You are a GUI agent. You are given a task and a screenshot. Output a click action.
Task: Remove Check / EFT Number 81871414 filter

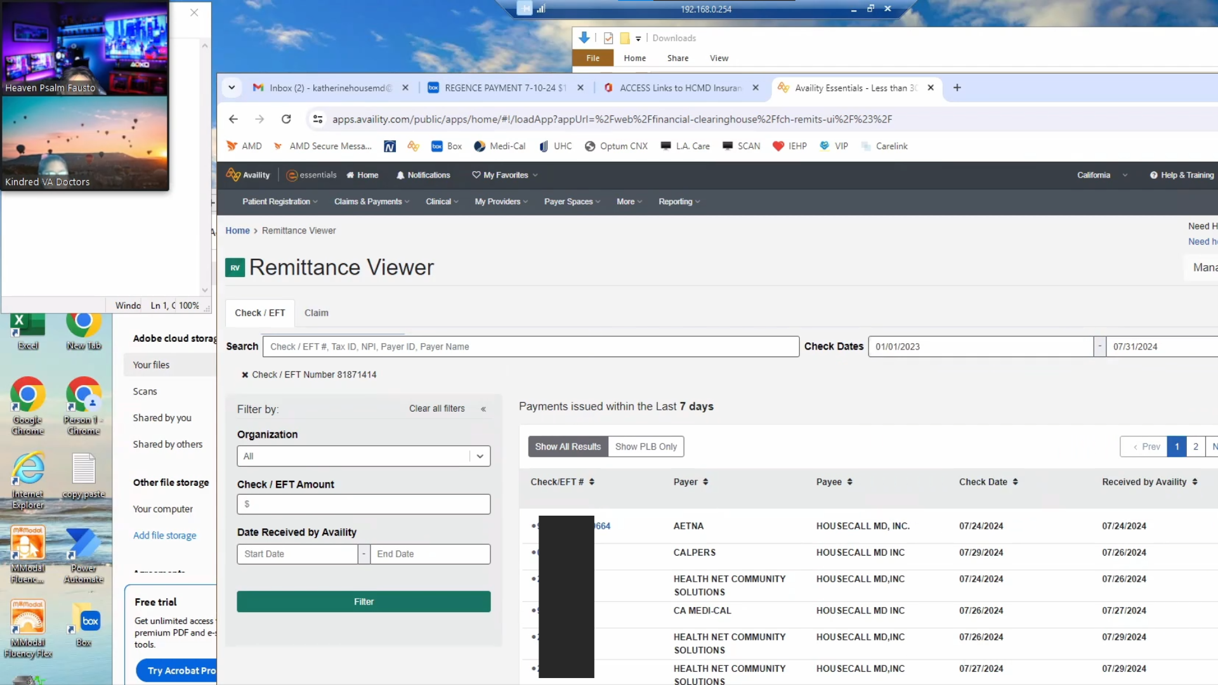(245, 375)
